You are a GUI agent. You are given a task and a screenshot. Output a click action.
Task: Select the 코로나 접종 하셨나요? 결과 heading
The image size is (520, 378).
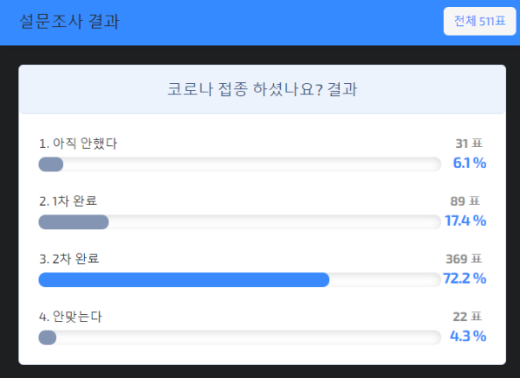pos(263,89)
